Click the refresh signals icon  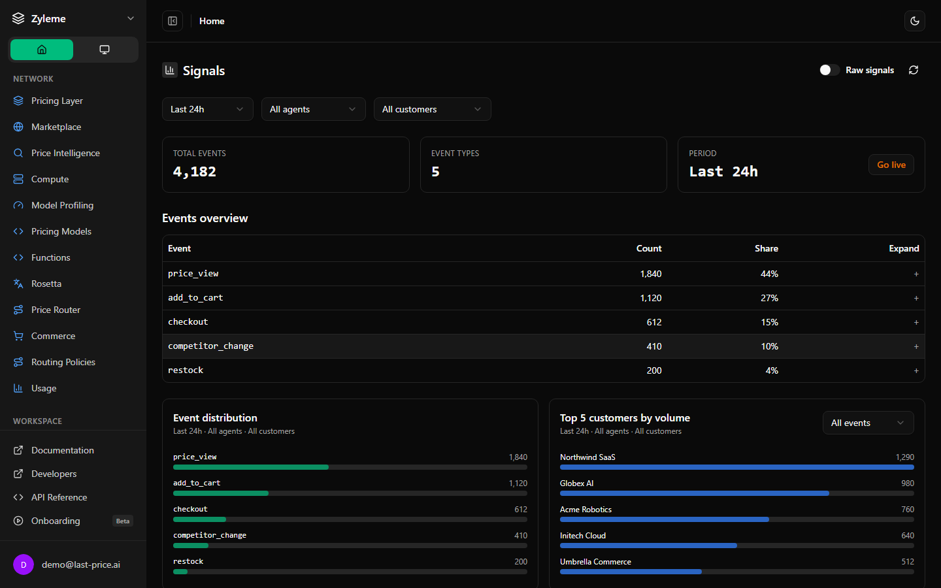coord(914,70)
